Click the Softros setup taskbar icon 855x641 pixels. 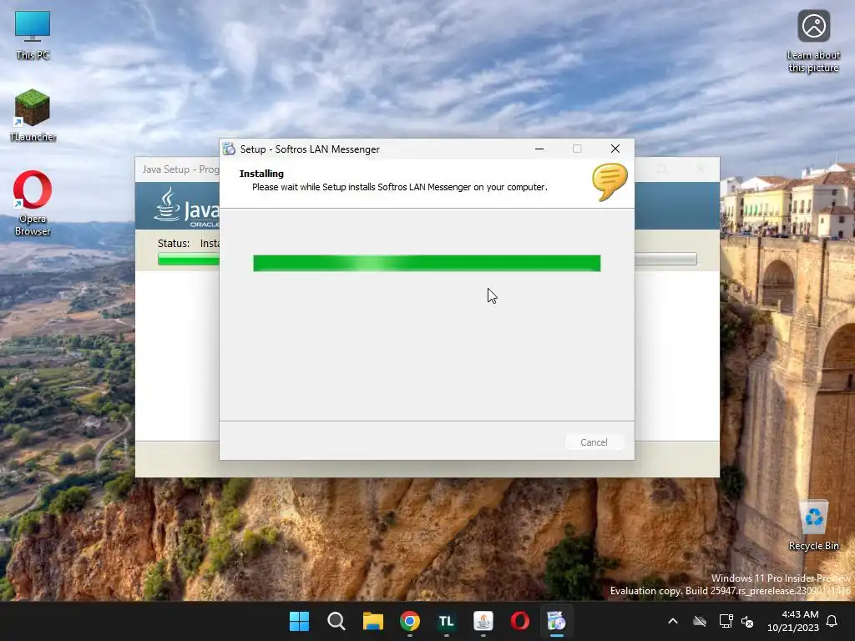tap(557, 621)
